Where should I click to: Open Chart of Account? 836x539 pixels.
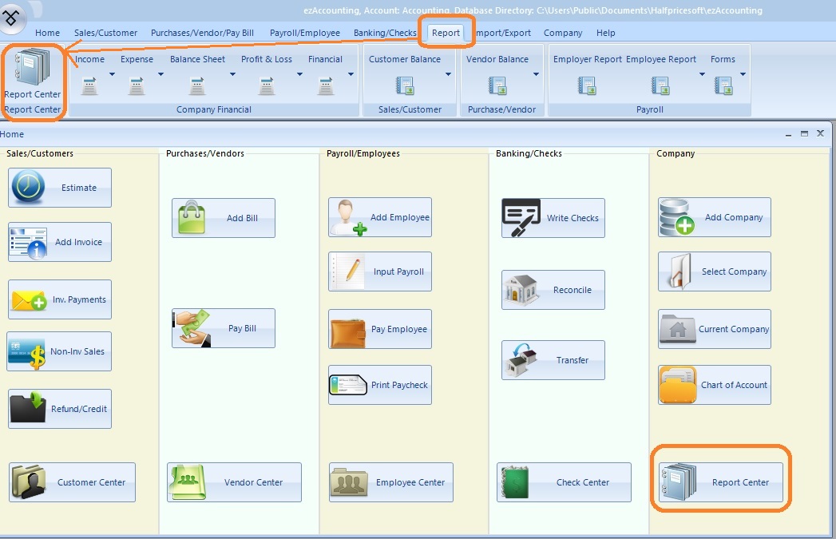pos(715,385)
